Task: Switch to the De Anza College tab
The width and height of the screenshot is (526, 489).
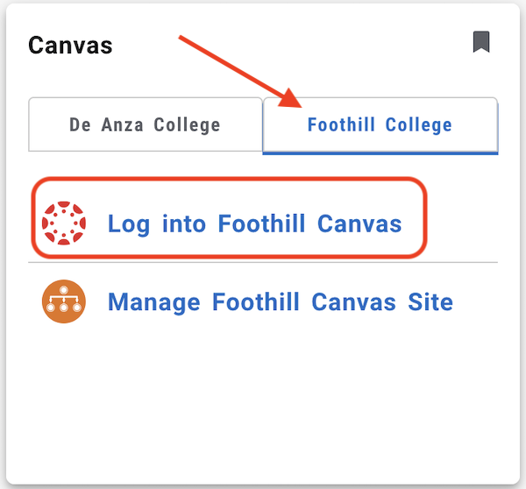Action: (146, 124)
